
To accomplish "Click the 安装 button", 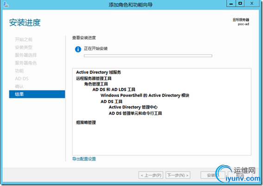I will 213,175.
